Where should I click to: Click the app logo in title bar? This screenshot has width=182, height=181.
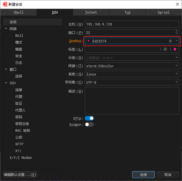point(5,4)
